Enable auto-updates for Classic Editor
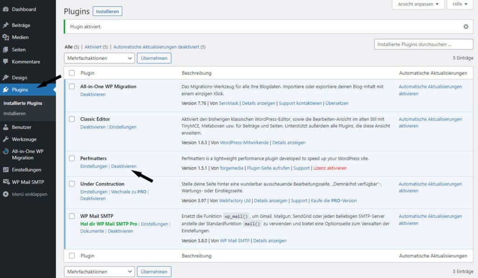Screen dimensions: 478x278 coord(430,122)
